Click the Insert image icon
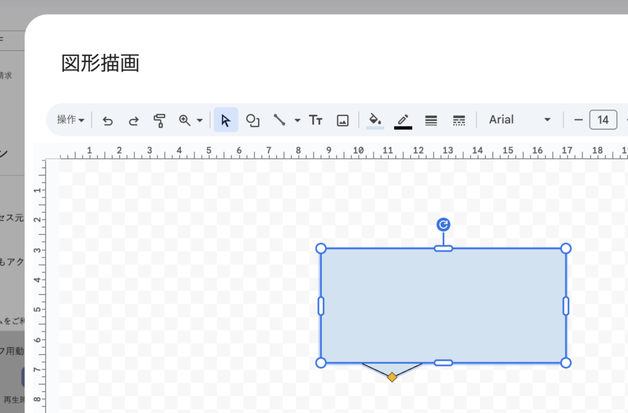The image size is (628, 413). coord(343,120)
